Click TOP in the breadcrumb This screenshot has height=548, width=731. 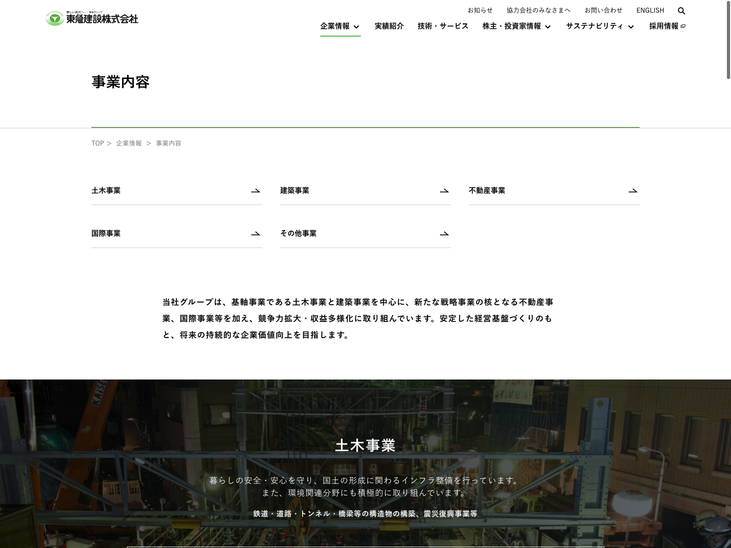pyautogui.click(x=97, y=143)
